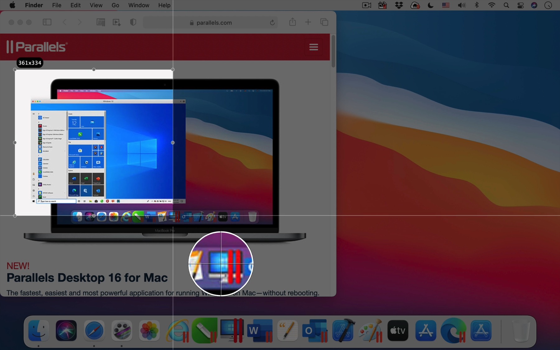Toggle Wi-Fi from the menu bar
The height and width of the screenshot is (350, 560).
tap(491, 5)
